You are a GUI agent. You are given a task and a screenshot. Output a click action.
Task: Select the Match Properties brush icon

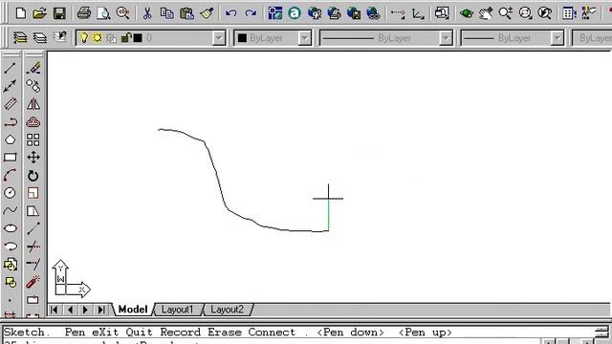(x=207, y=13)
